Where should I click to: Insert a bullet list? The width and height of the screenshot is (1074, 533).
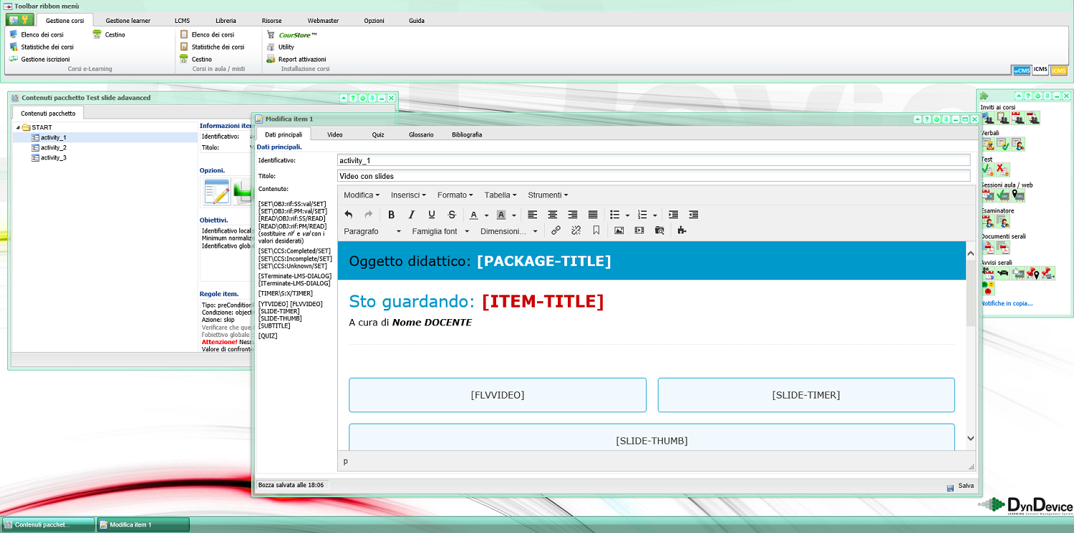614,215
